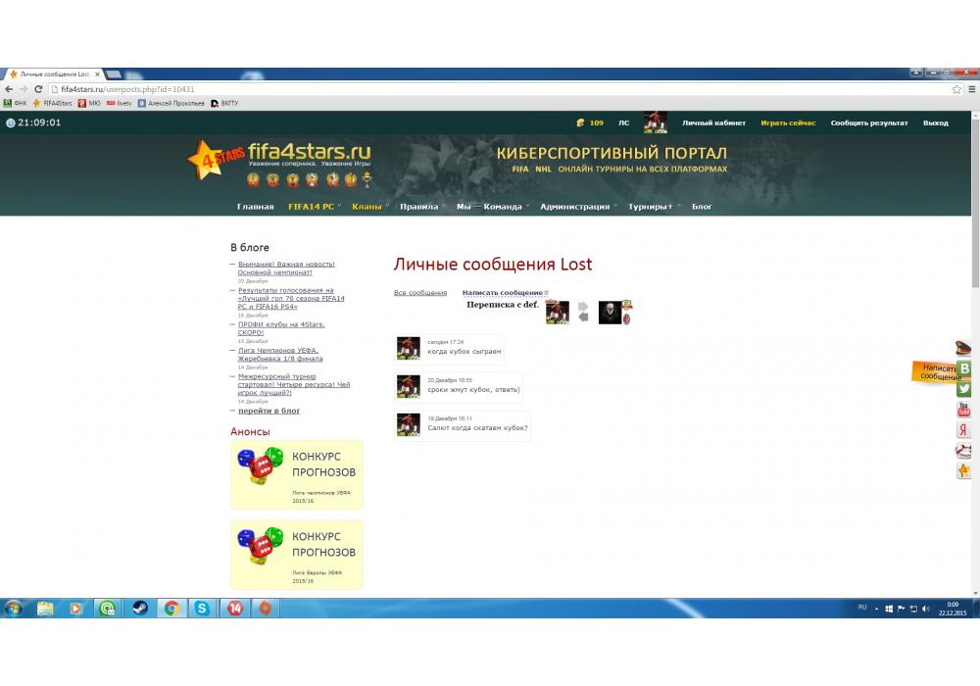Open blog post ПРОФИ клубы на 4Stars
The width and height of the screenshot is (980, 686).
tap(281, 328)
